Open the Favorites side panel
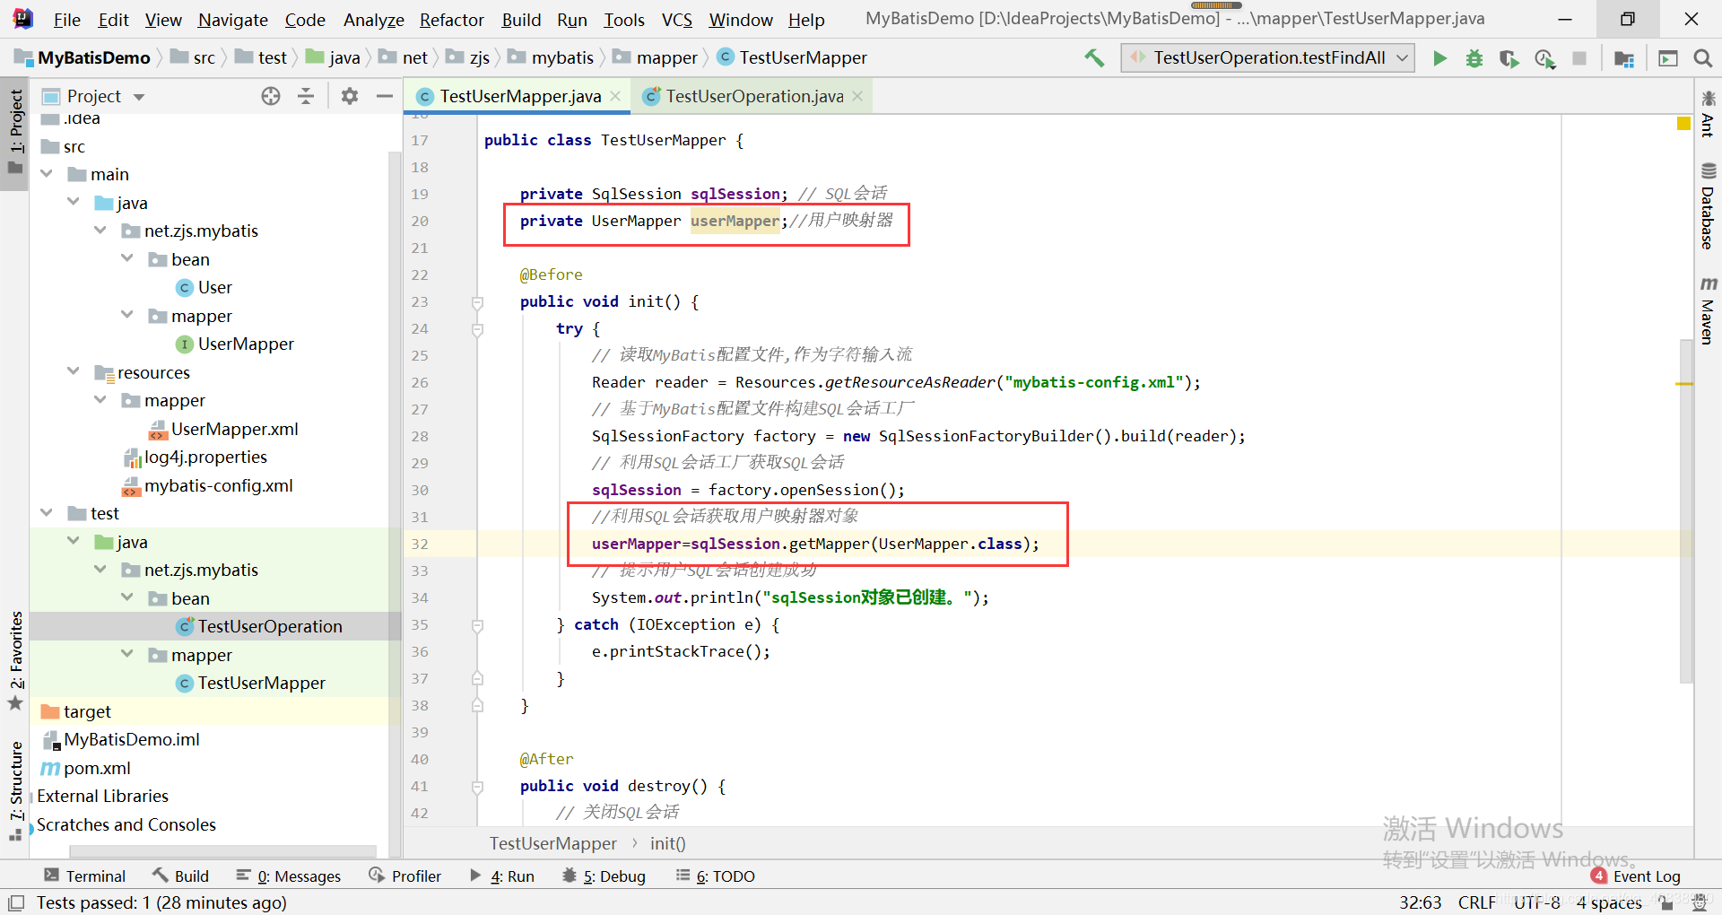The width and height of the screenshot is (1722, 915). click(16, 661)
